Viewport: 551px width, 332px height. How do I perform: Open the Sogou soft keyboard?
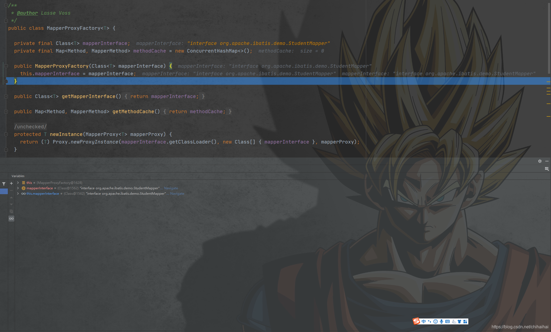tap(447, 321)
